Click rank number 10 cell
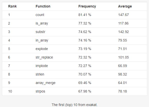 [10, 91]
